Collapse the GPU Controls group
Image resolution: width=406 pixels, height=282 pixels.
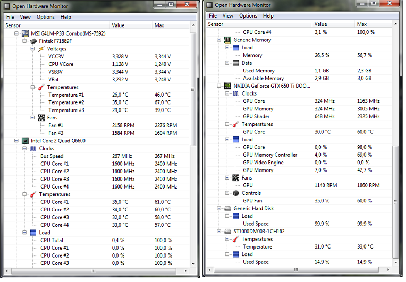pos(227,193)
